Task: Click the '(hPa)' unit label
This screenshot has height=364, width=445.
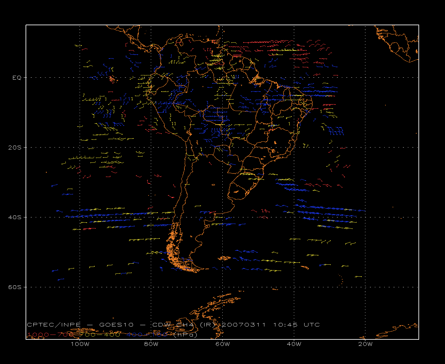Action: click(185, 335)
